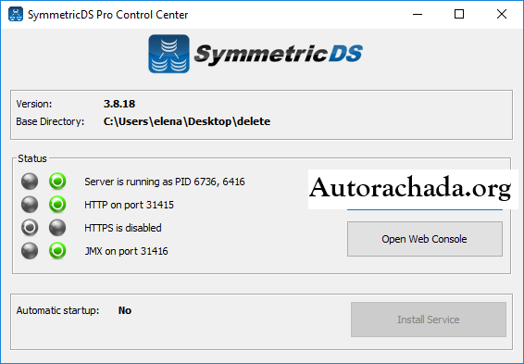Click the gray indicator beside Server is running
524x364 pixels.
(x=30, y=182)
